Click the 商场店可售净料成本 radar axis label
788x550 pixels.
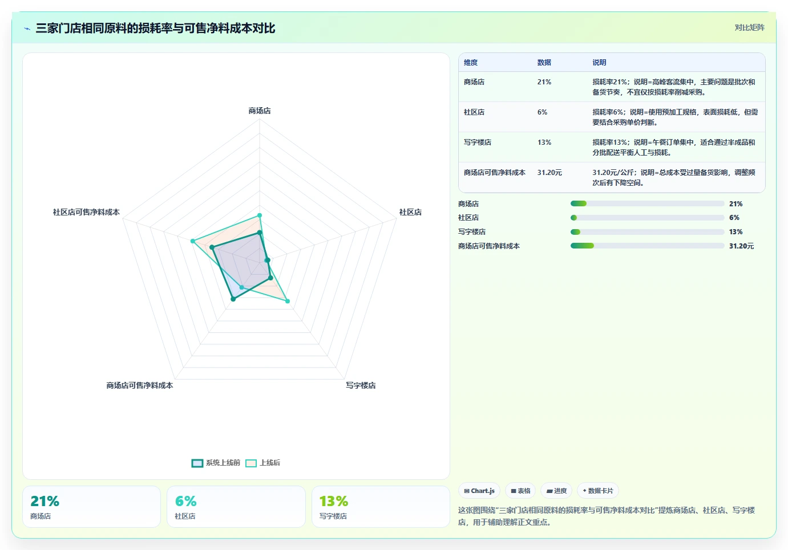(140, 385)
